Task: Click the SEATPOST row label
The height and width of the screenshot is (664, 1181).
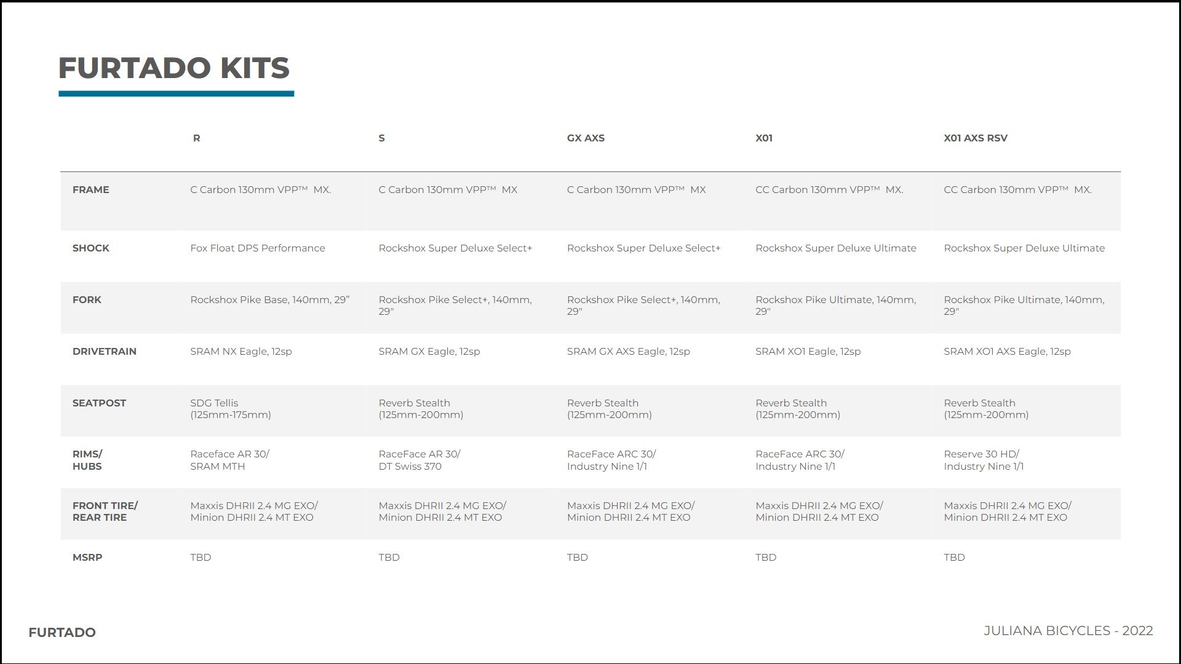Action: 99,403
